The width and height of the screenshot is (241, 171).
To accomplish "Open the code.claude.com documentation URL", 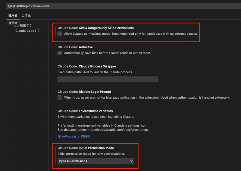I will point(118,130).
